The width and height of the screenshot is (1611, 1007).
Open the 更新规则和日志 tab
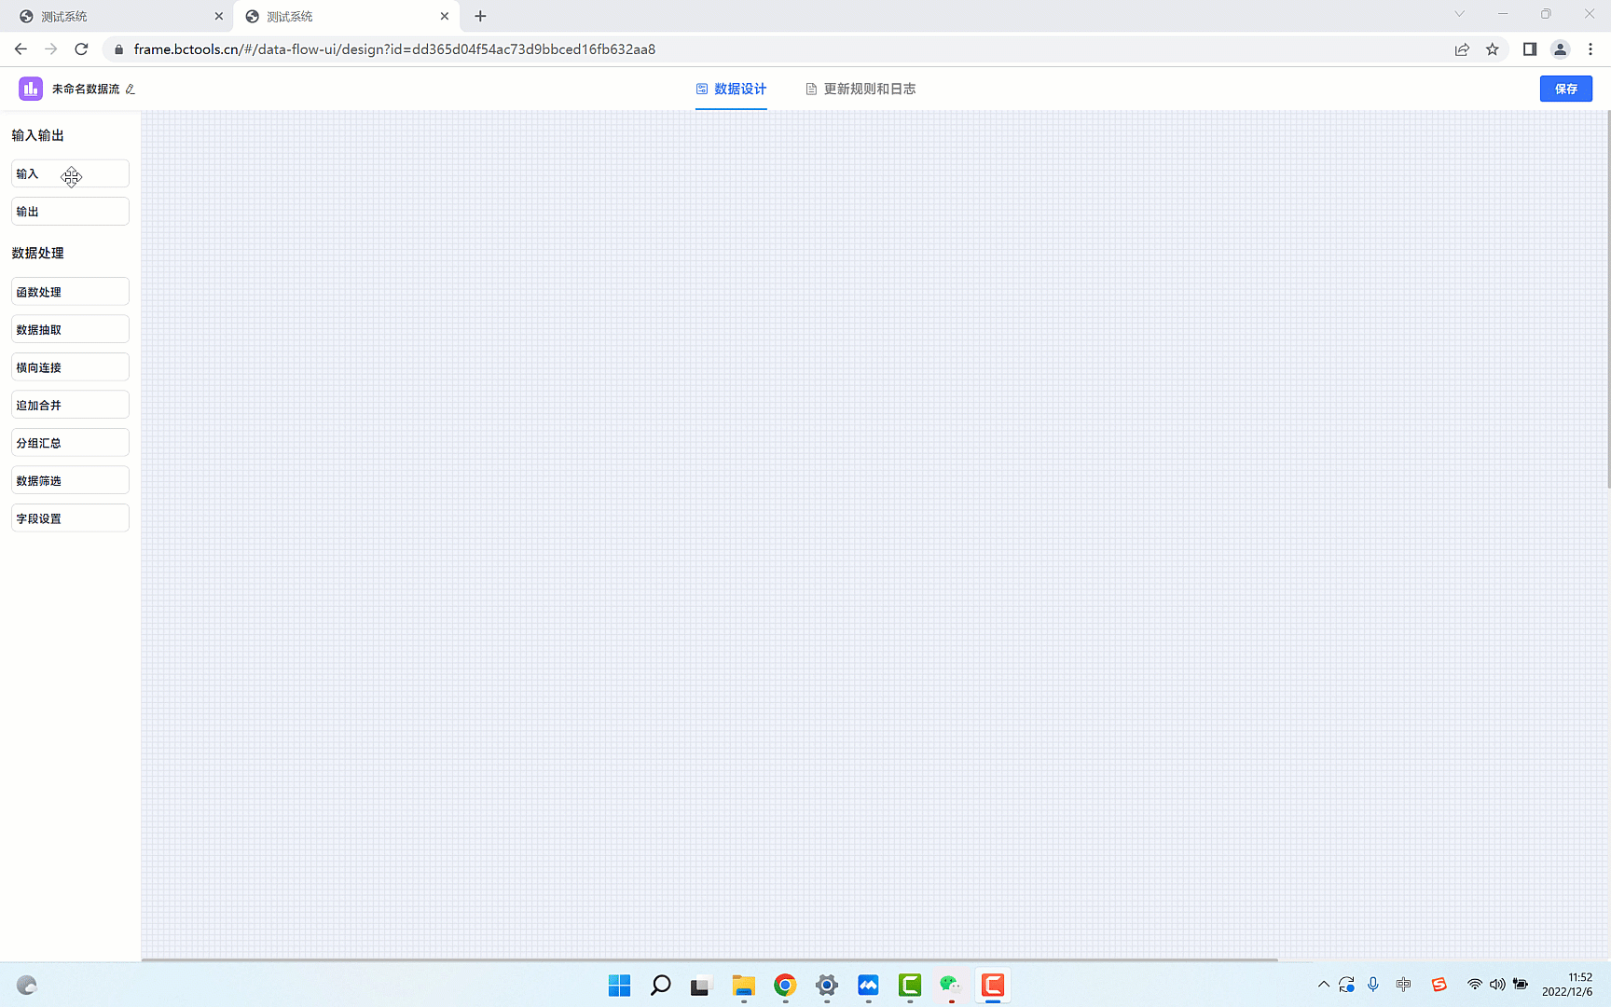tap(861, 89)
